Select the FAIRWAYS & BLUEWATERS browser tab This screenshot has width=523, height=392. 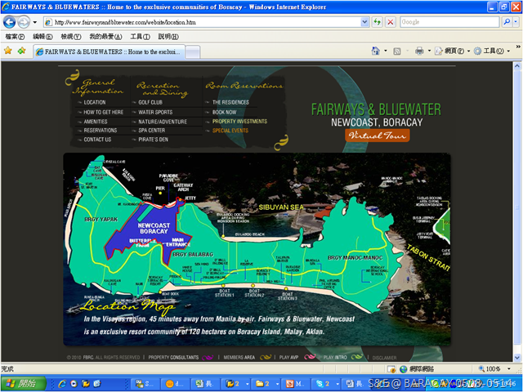[x=109, y=52]
